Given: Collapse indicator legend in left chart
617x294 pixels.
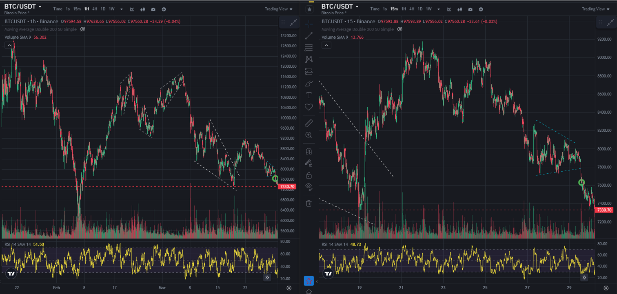Looking at the screenshot, I should [x=9, y=45].
